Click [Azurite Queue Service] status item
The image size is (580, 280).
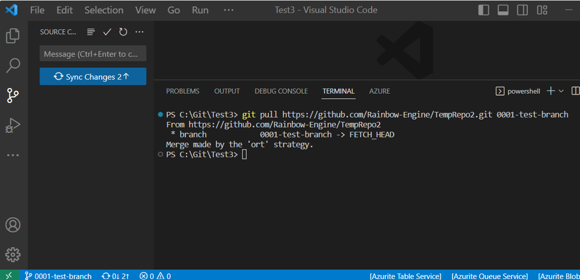pos(489,276)
